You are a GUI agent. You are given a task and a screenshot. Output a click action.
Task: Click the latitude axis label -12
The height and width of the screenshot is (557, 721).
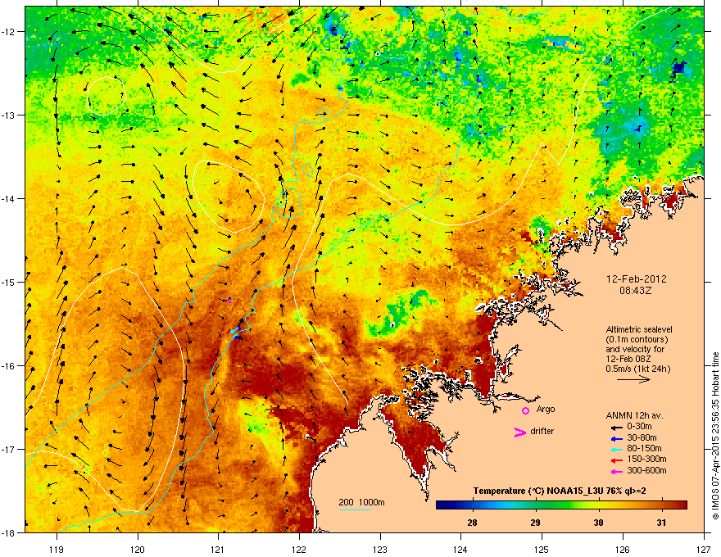[x=8, y=31]
